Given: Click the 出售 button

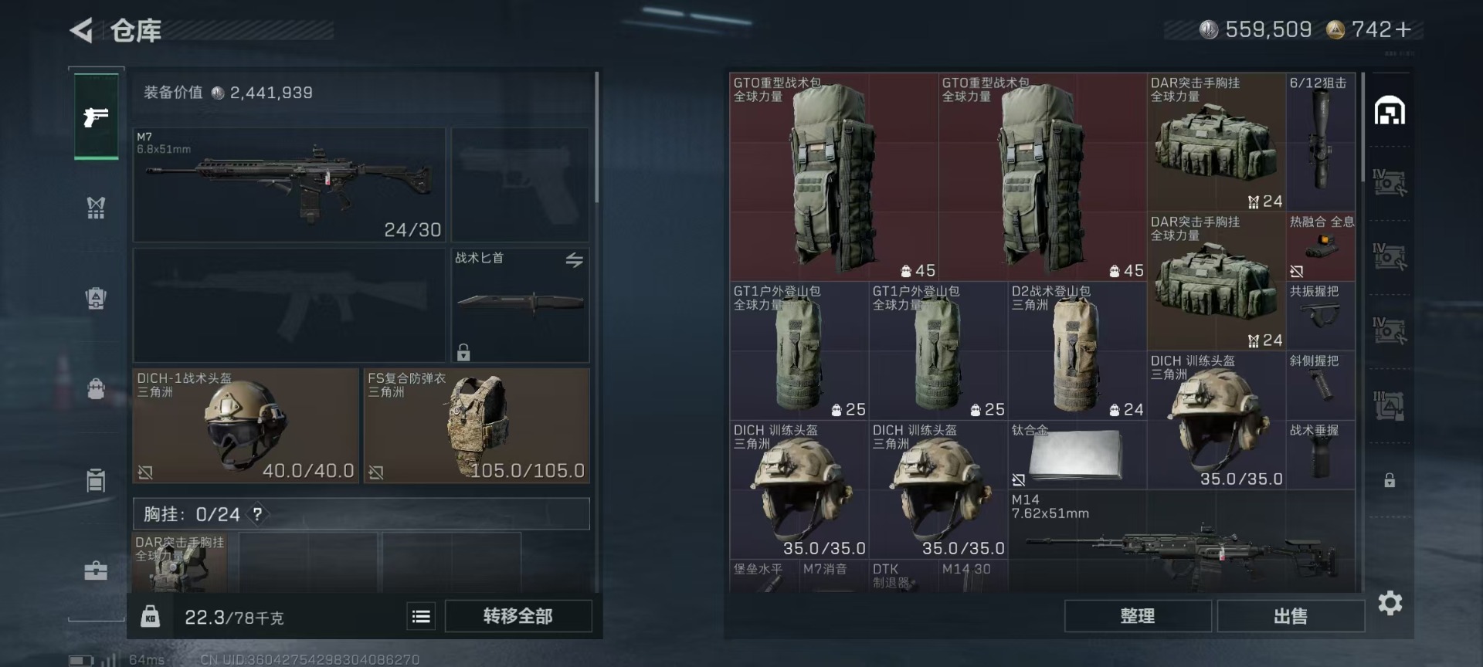Looking at the screenshot, I should tap(1291, 616).
